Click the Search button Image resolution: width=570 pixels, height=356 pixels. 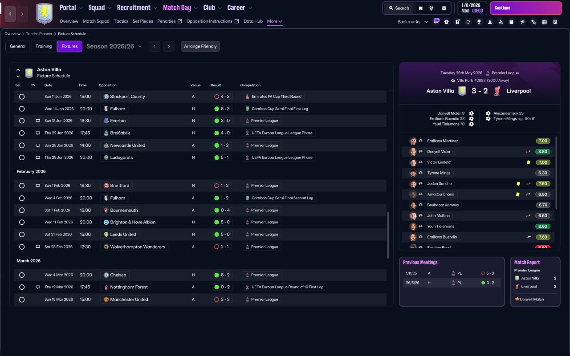[399, 8]
